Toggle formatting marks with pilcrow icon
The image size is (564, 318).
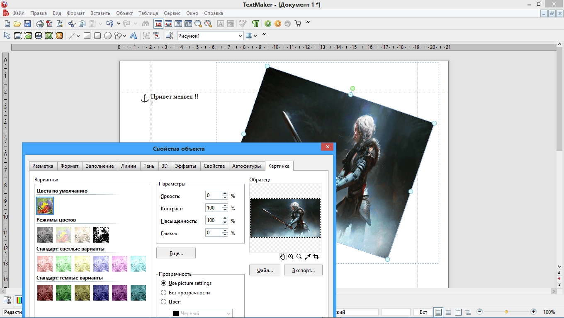[255, 24]
